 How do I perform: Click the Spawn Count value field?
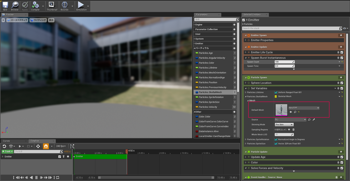tap(285, 62)
